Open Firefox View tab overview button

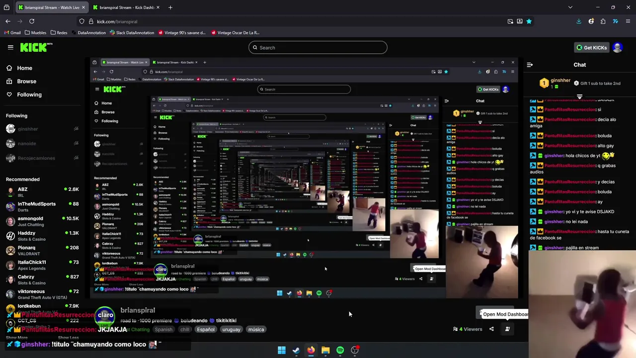point(7,7)
